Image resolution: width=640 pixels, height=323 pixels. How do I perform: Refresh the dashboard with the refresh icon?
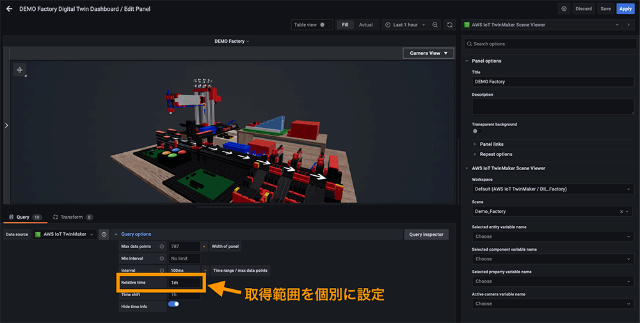click(449, 25)
